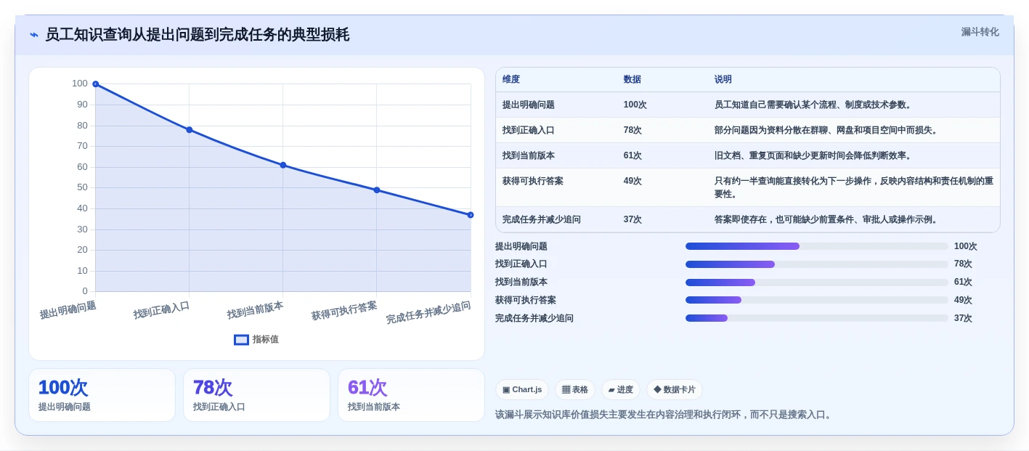Click the 数据卡片 chip
This screenshot has width=1029, height=451.
tap(674, 390)
